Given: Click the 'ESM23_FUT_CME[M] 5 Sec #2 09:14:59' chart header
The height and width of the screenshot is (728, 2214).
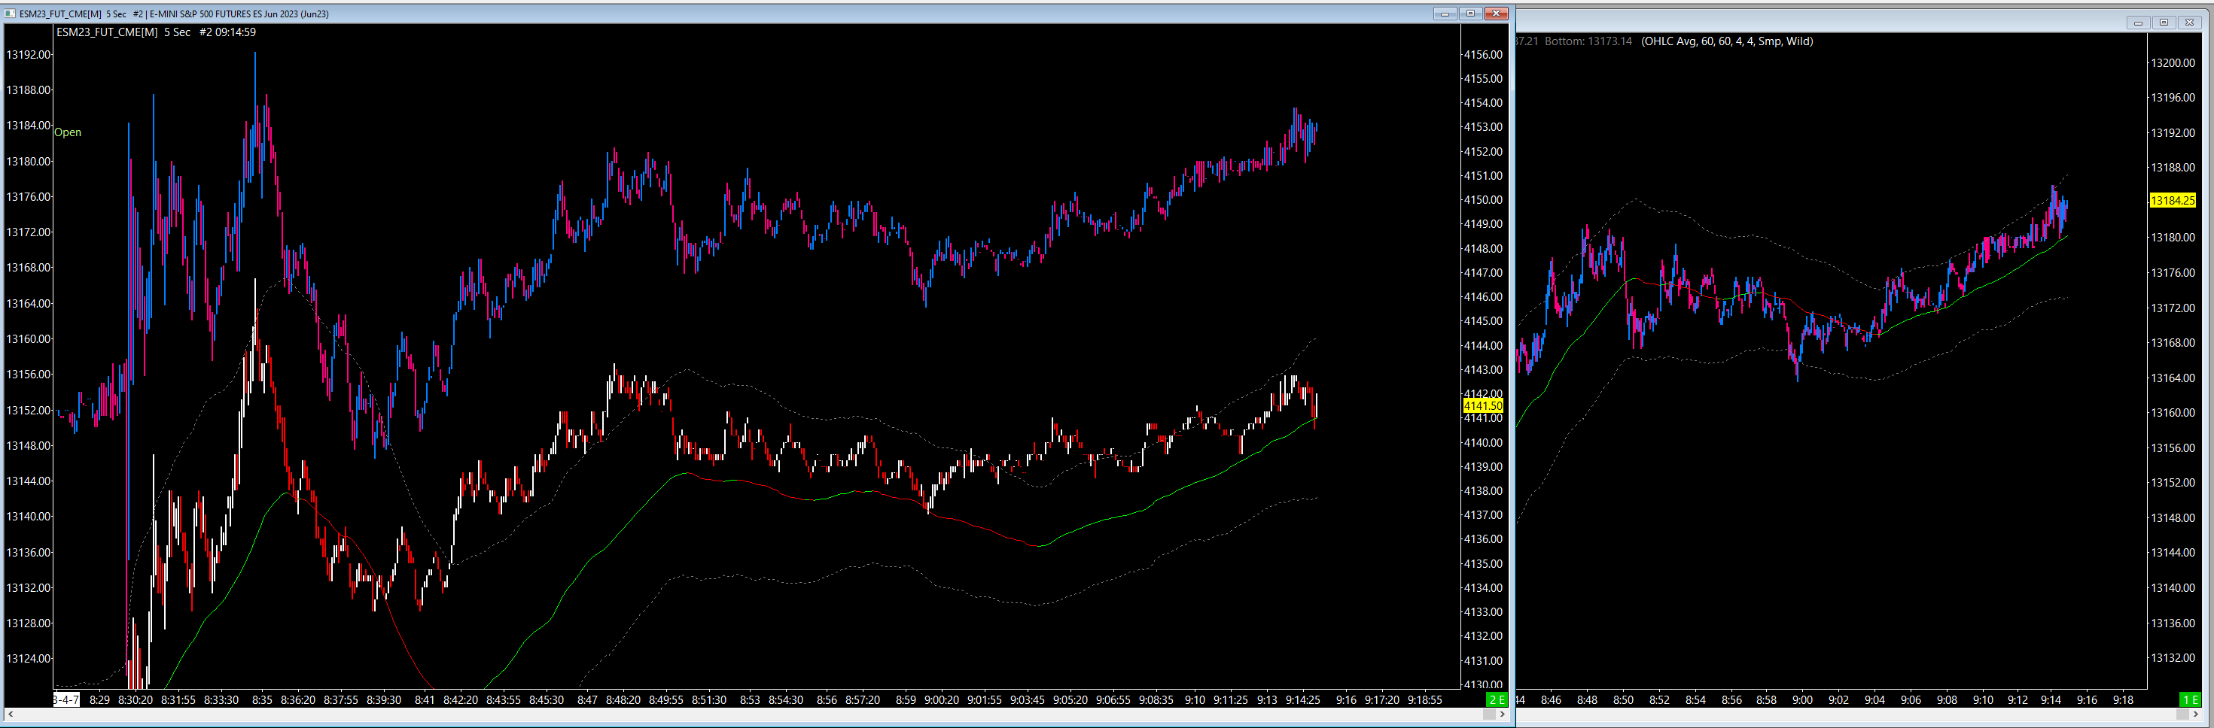Looking at the screenshot, I should [156, 32].
